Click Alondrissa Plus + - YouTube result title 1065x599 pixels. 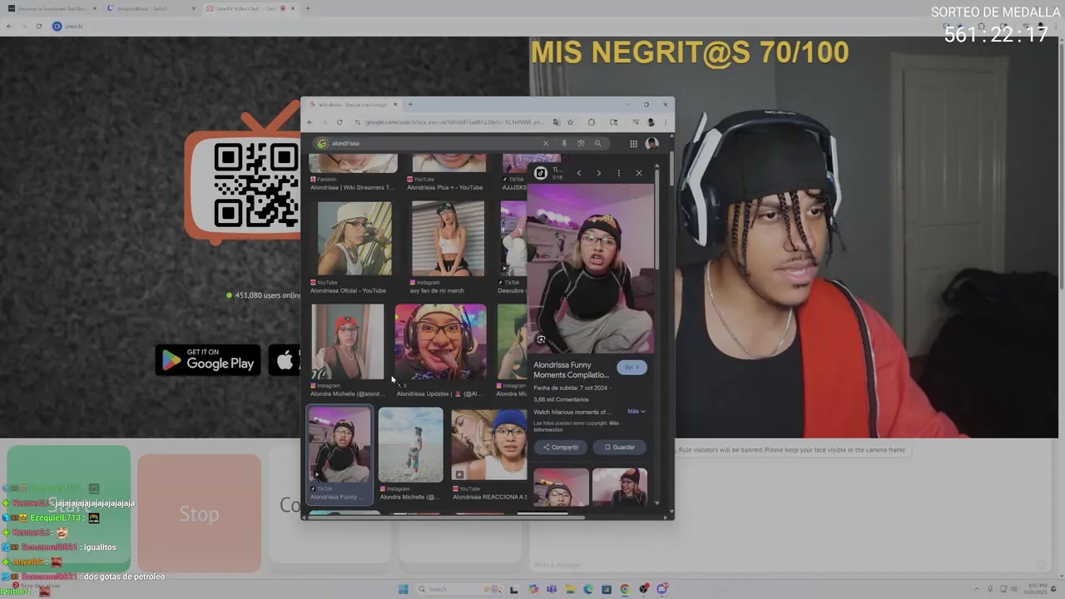(x=445, y=187)
